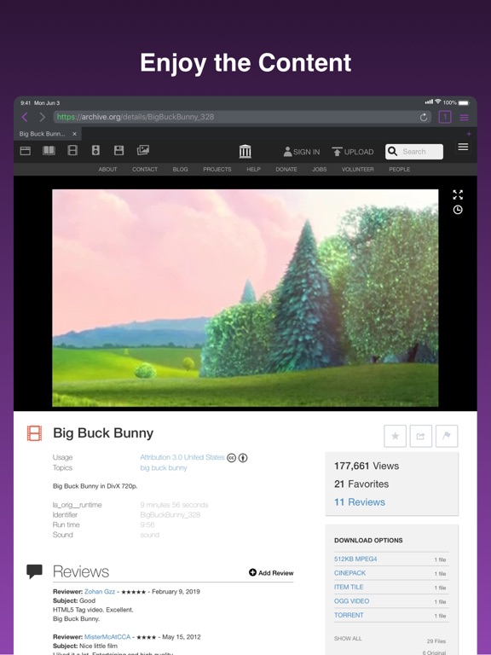Open ABOUT menu item
Screen dimensions: 491x655
tap(107, 169)
